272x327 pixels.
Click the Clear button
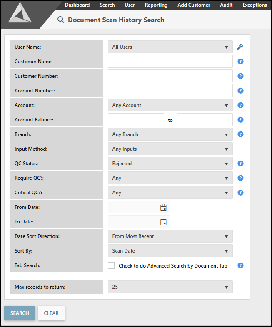(x=51, y=313)
